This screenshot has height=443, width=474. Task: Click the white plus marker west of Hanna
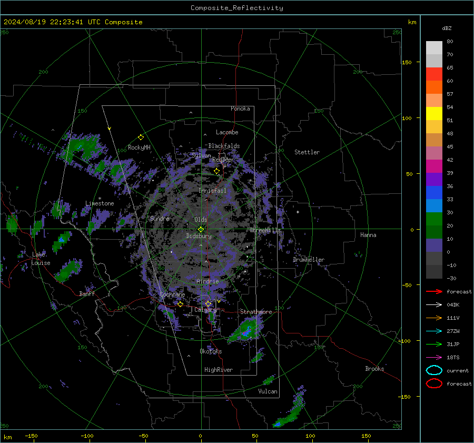click(298, 212)
